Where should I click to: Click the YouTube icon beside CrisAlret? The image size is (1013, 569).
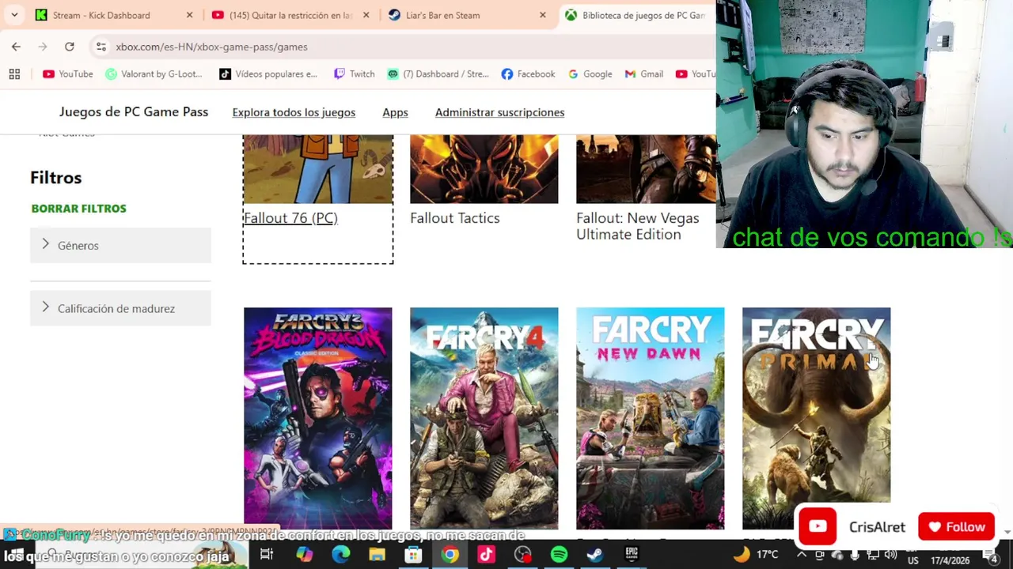click(x=818, y=527)
